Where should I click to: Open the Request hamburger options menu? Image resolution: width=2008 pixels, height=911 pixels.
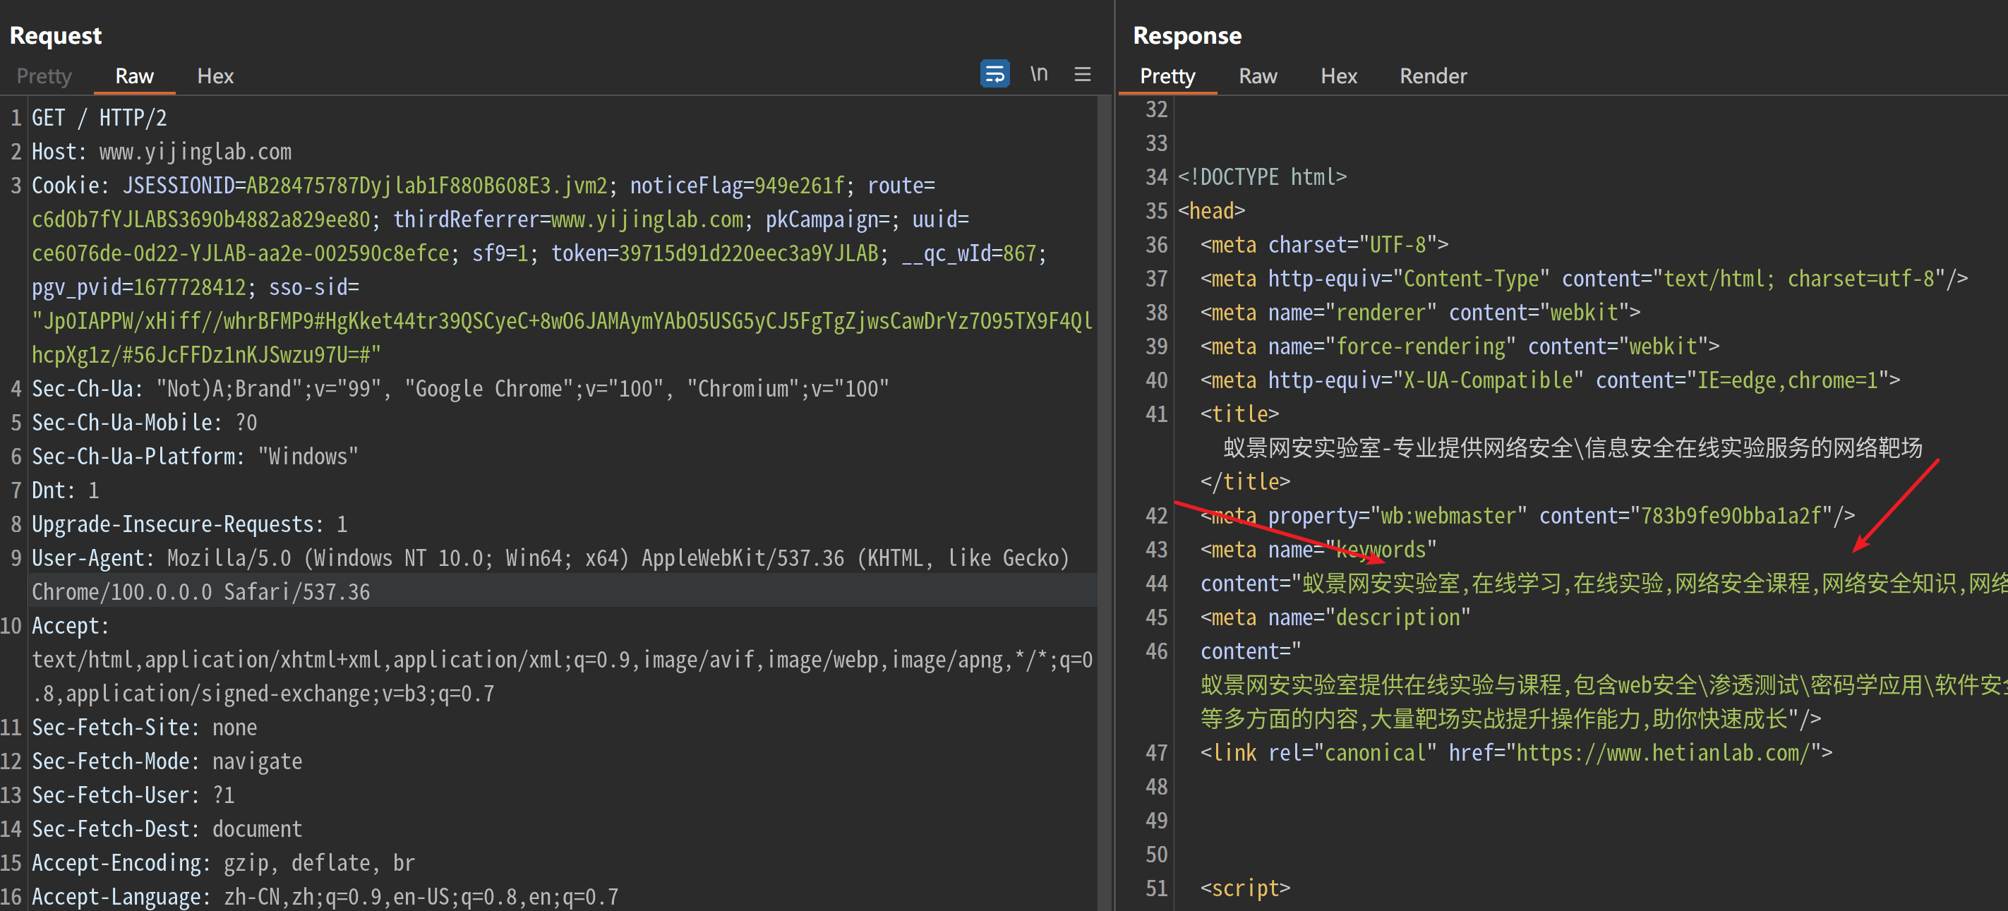1082,74
